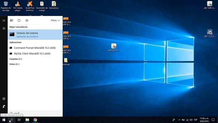Open VLC media player desktop icon
218x123 pixels.
[18, 6]
